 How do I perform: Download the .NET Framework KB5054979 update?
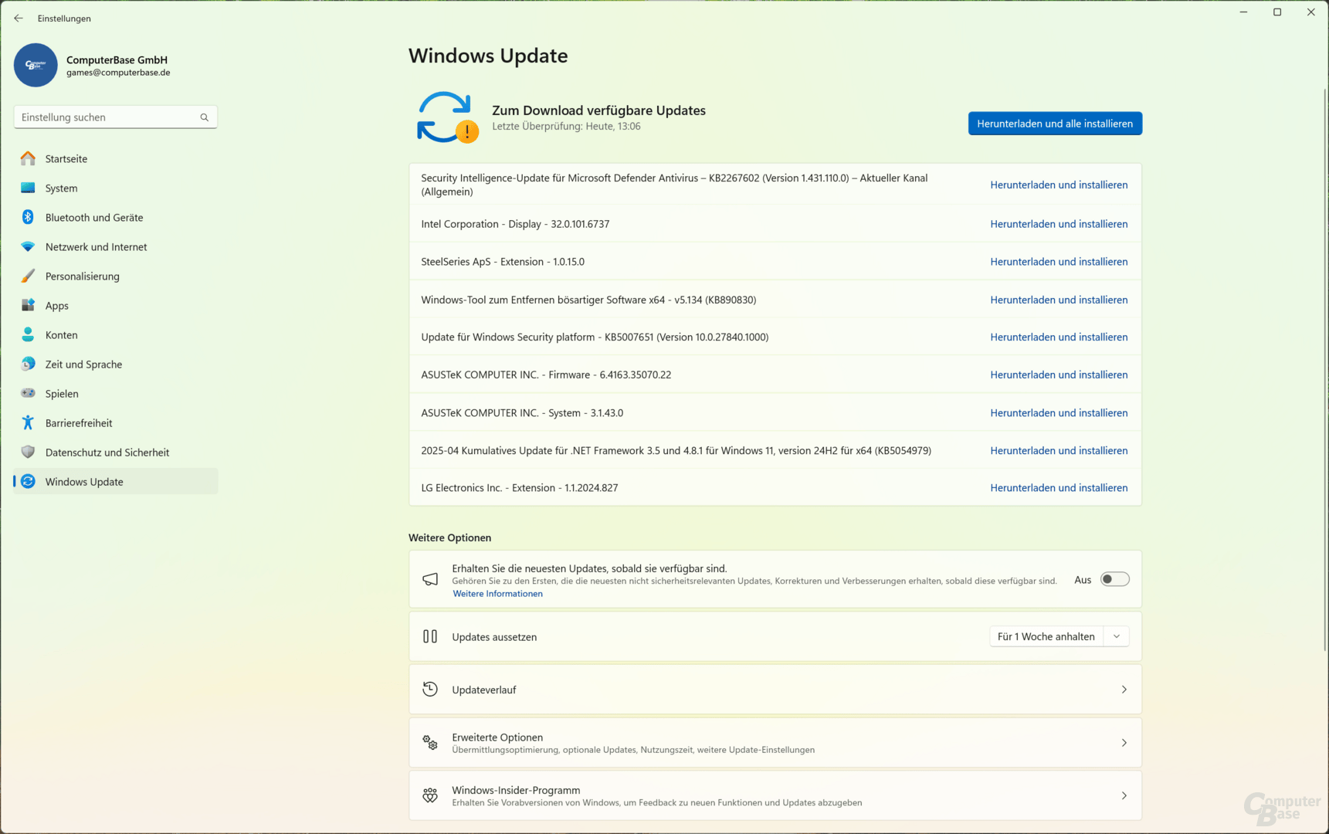click(1059, 450)
